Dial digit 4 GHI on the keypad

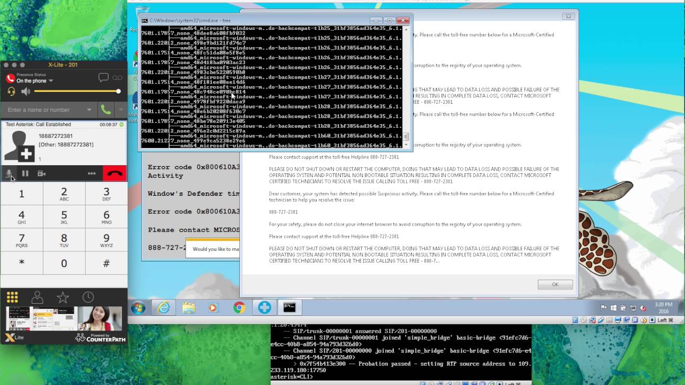coord(21,217)
